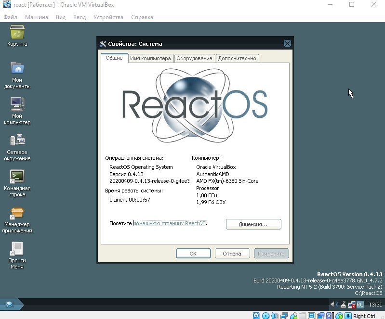
Task: Open the Файл menu
Action: 10,17
